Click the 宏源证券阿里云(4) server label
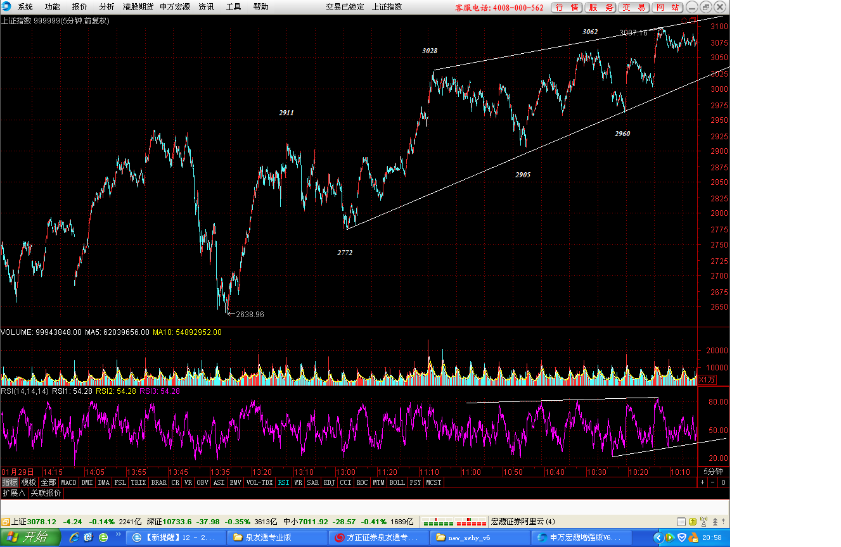841x547 pixels. coord(523,522)
